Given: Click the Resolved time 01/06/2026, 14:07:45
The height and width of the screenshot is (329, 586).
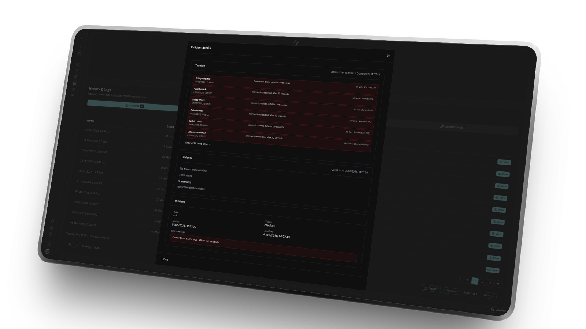Looking at the screenshot, I should click(x=276, y=236).
